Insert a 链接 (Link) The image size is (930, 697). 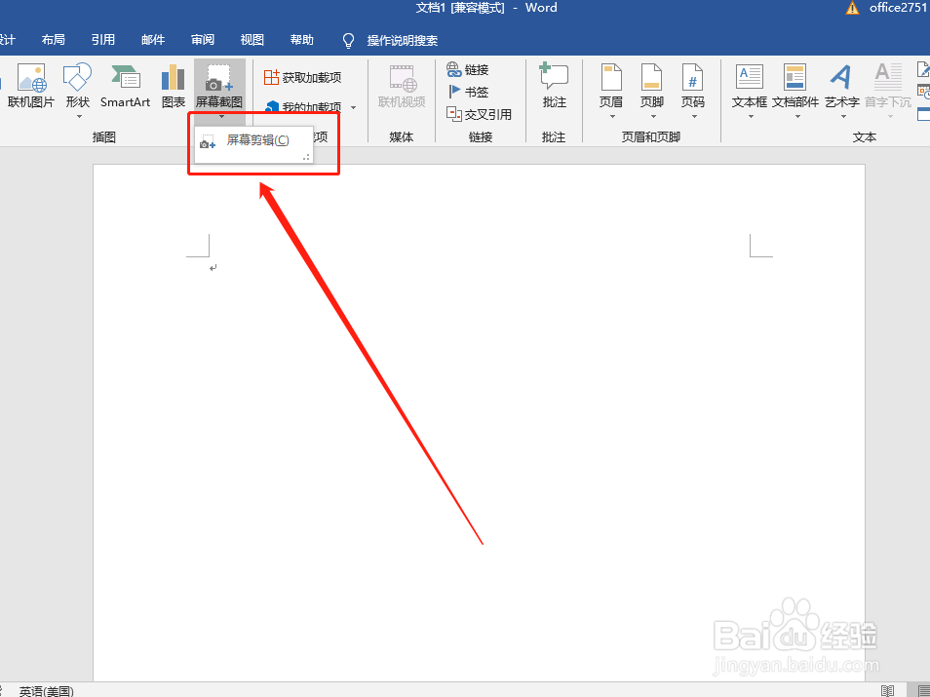tap(468, 70)
